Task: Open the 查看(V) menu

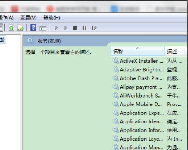Action: (x=29, y=18)
